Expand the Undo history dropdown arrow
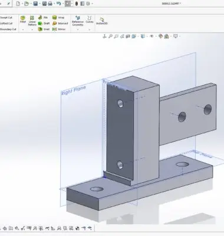 (x=63, y=4)
